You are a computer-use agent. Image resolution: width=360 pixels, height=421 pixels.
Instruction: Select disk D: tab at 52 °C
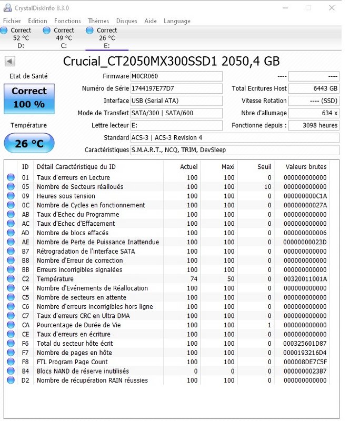coord(21,38)
